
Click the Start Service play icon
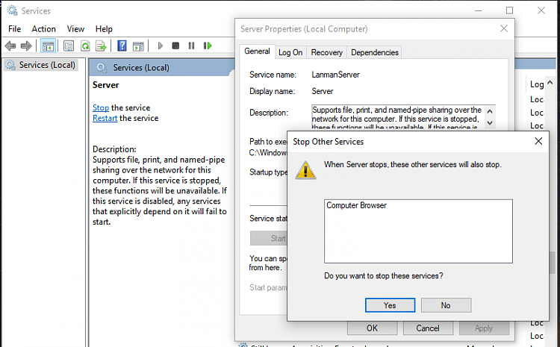(161, 46)
